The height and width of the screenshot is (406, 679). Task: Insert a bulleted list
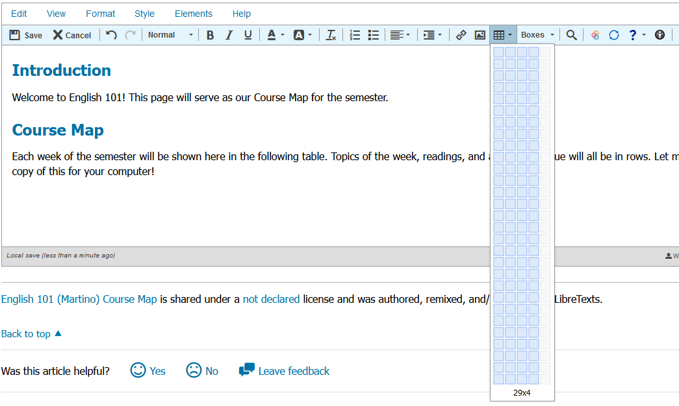click(x=374, y=35)
